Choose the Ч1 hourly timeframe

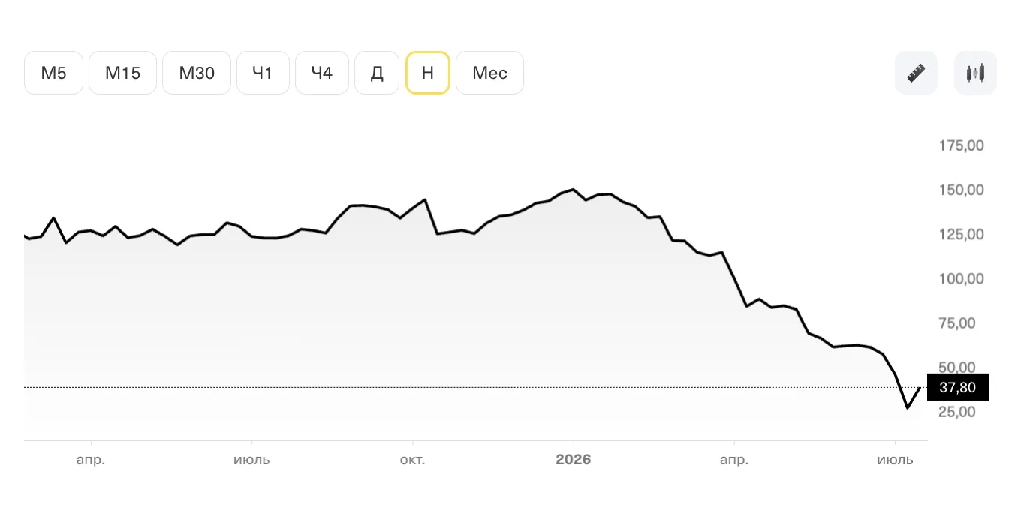click(x=263, y=73)
